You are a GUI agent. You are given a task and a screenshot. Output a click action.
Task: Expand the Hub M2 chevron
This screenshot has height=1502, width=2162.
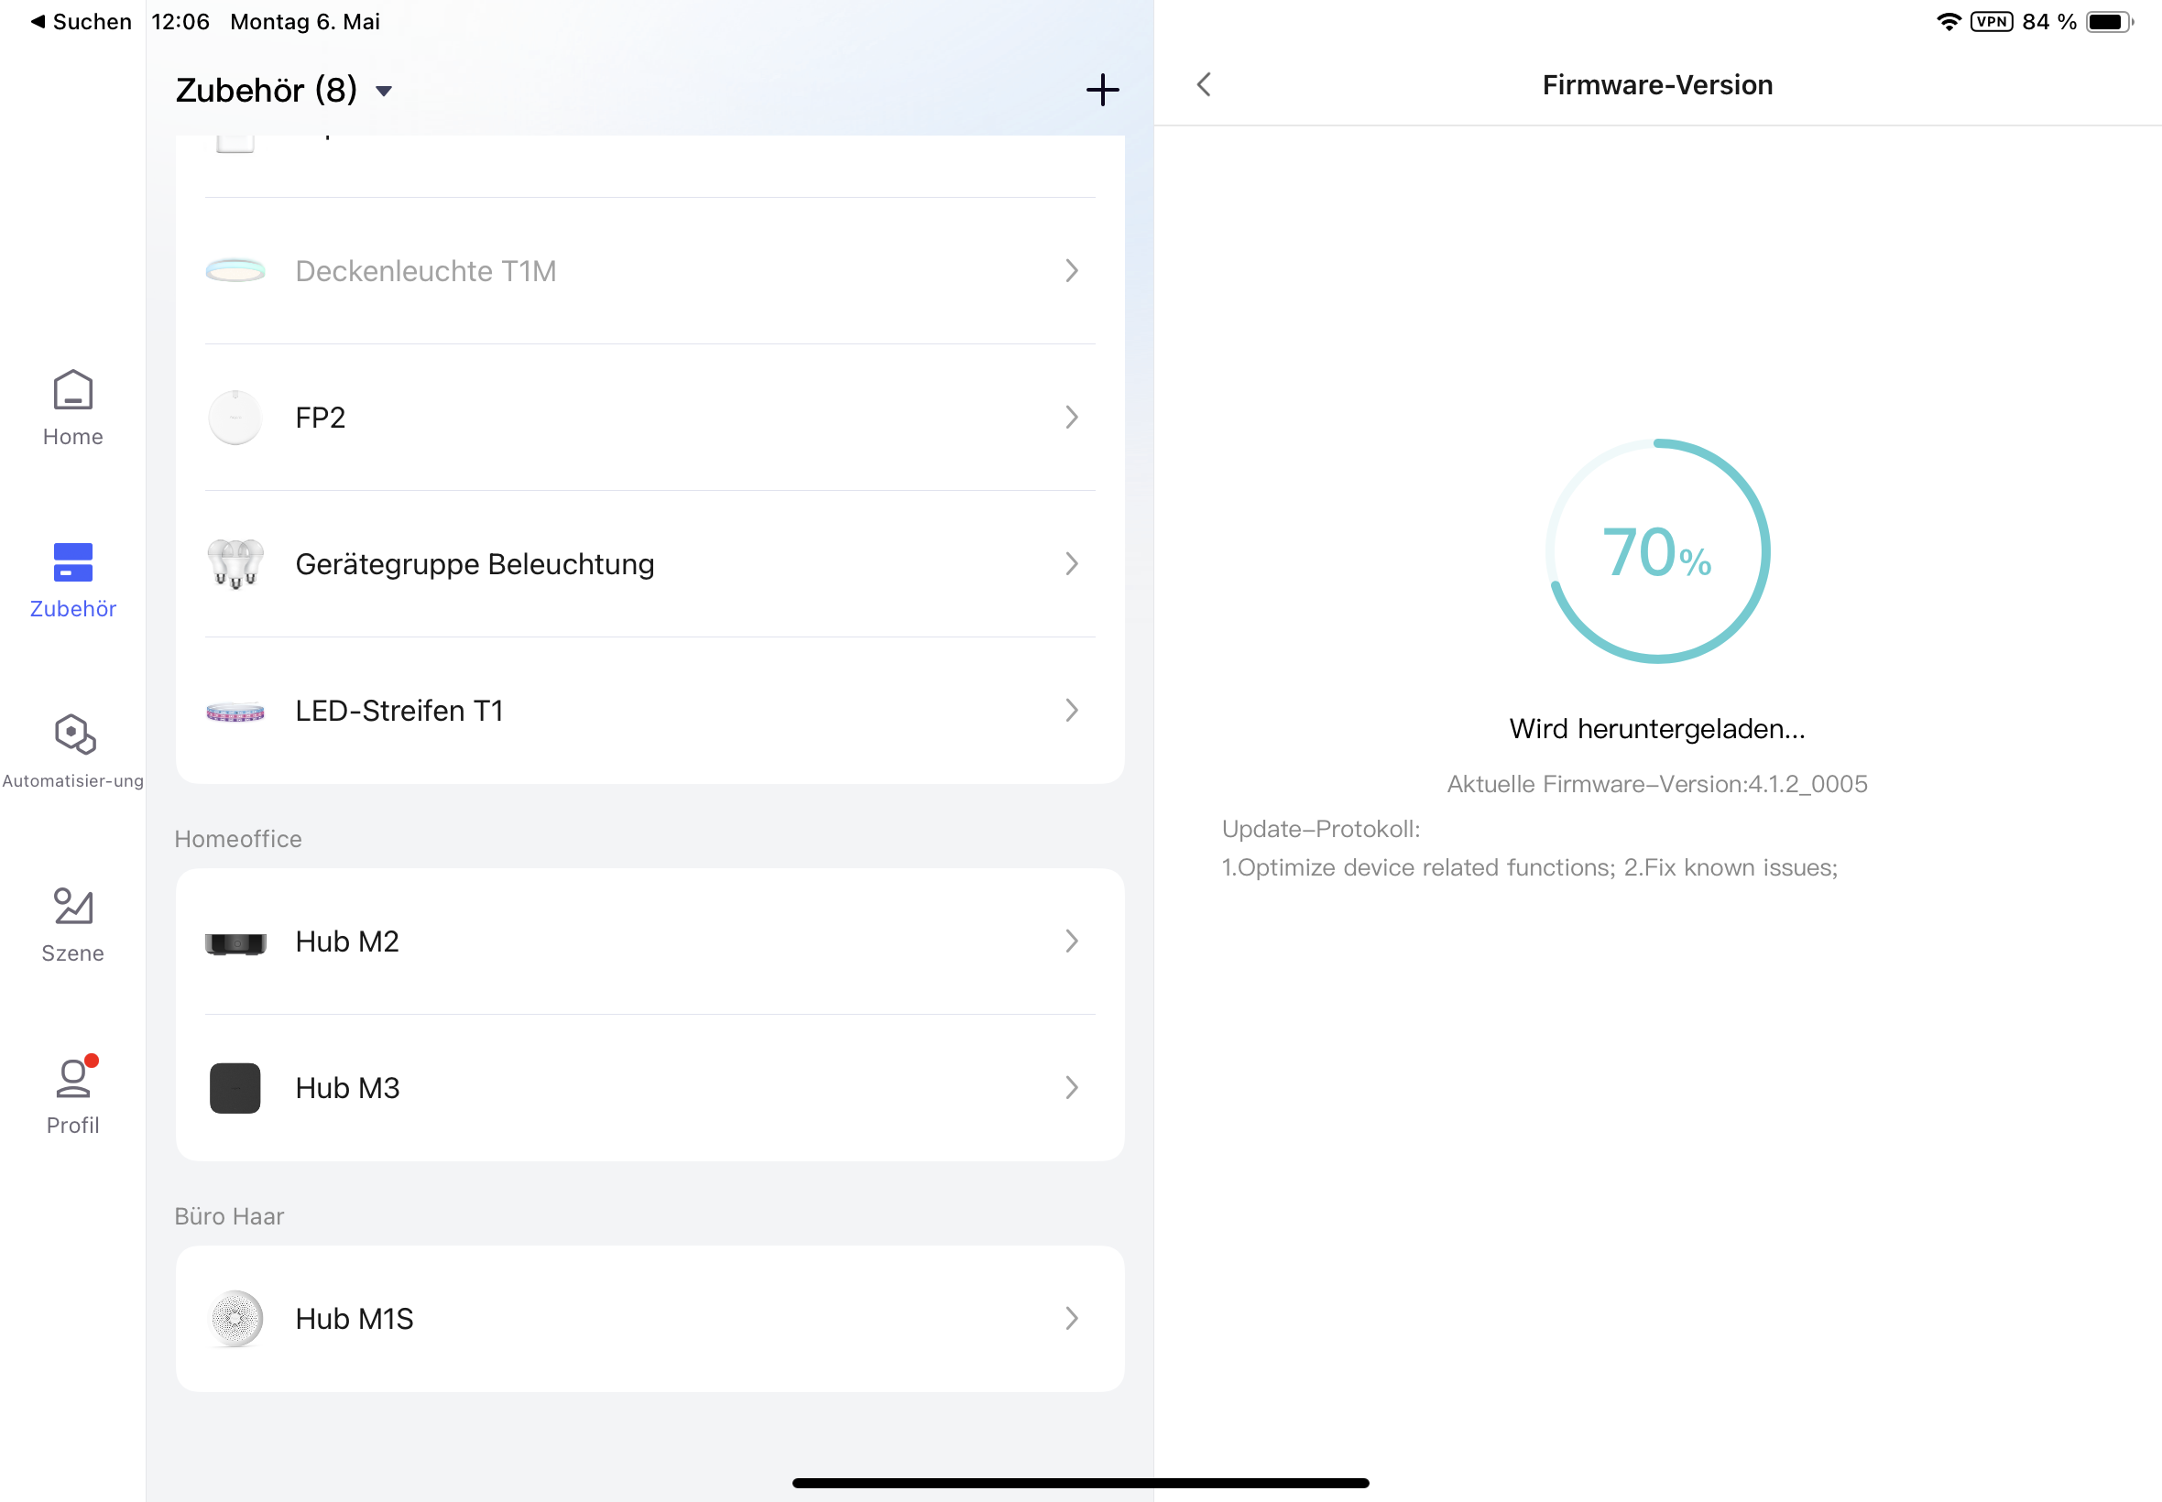[x=1071, y=941]
